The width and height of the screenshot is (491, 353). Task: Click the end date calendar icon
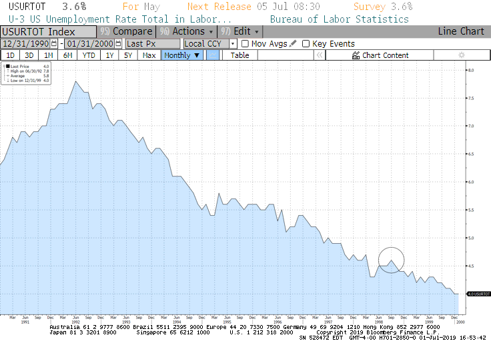tap(118, 43)
